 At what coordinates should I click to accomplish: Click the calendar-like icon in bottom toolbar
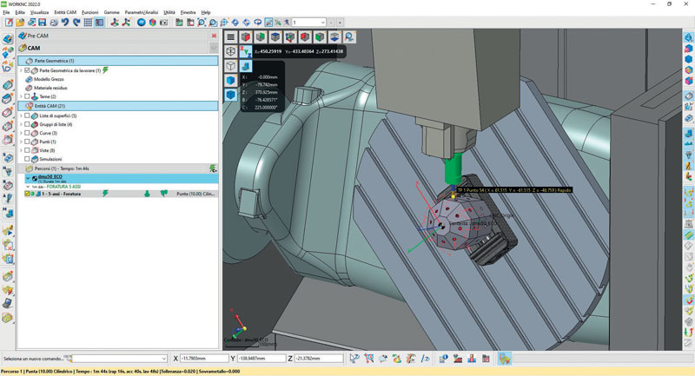point(486,359)
